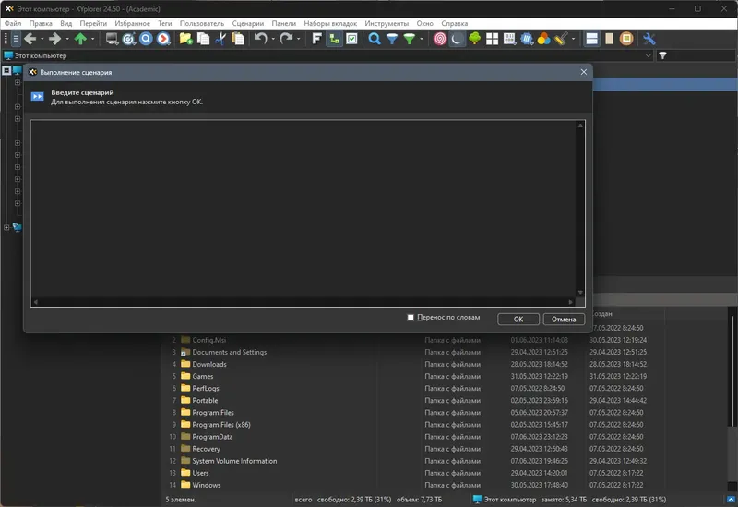
Task: Enable Перенос по словам checkbox
Action: [x=411, y=318]
